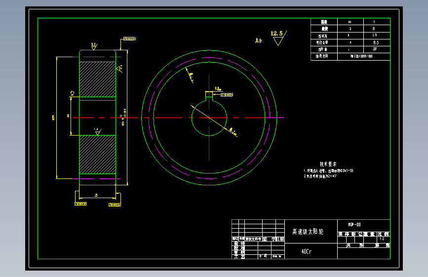Click the upper hatched section of the gear
This screenshot has width=428, height=277.
coord(97,79)
